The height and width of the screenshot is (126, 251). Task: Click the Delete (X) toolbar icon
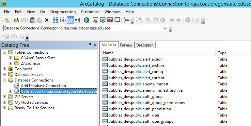(x=47, y=20)
